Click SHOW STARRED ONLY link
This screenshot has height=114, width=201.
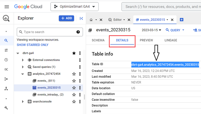click(33, 45)
